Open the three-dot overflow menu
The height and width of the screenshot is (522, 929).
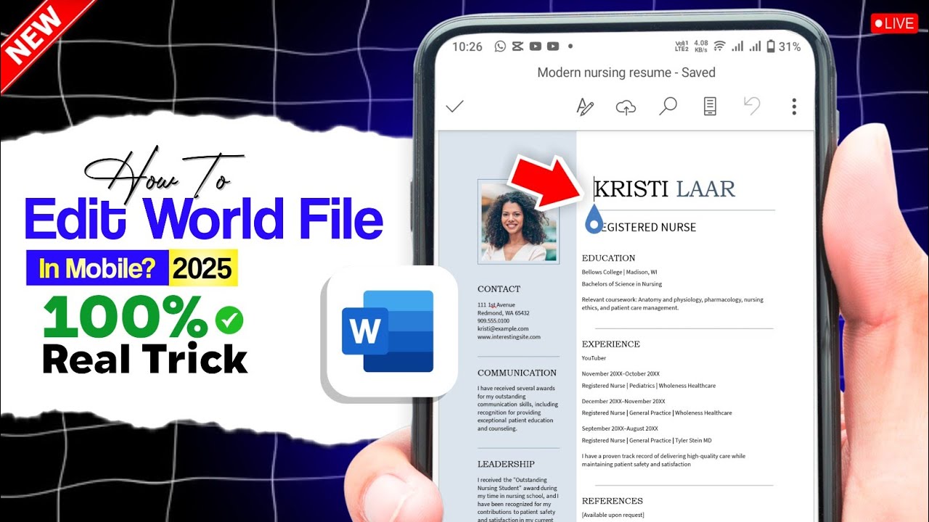pos(794,107)
